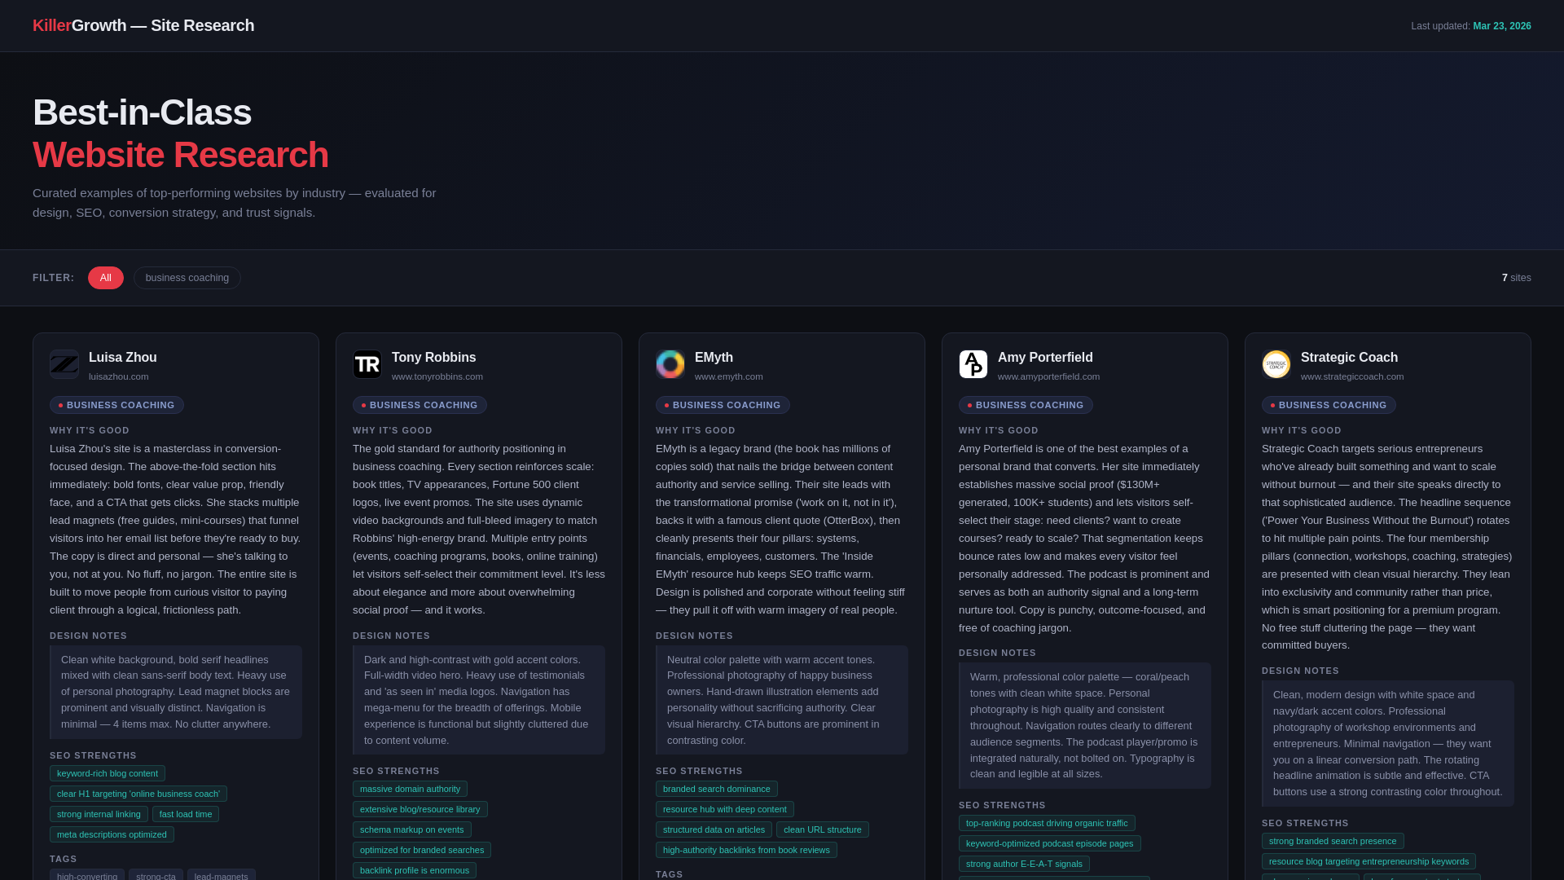Open luisazhou.com link
The width and height of the screenshot is (1564, 880).
[119, 376]
